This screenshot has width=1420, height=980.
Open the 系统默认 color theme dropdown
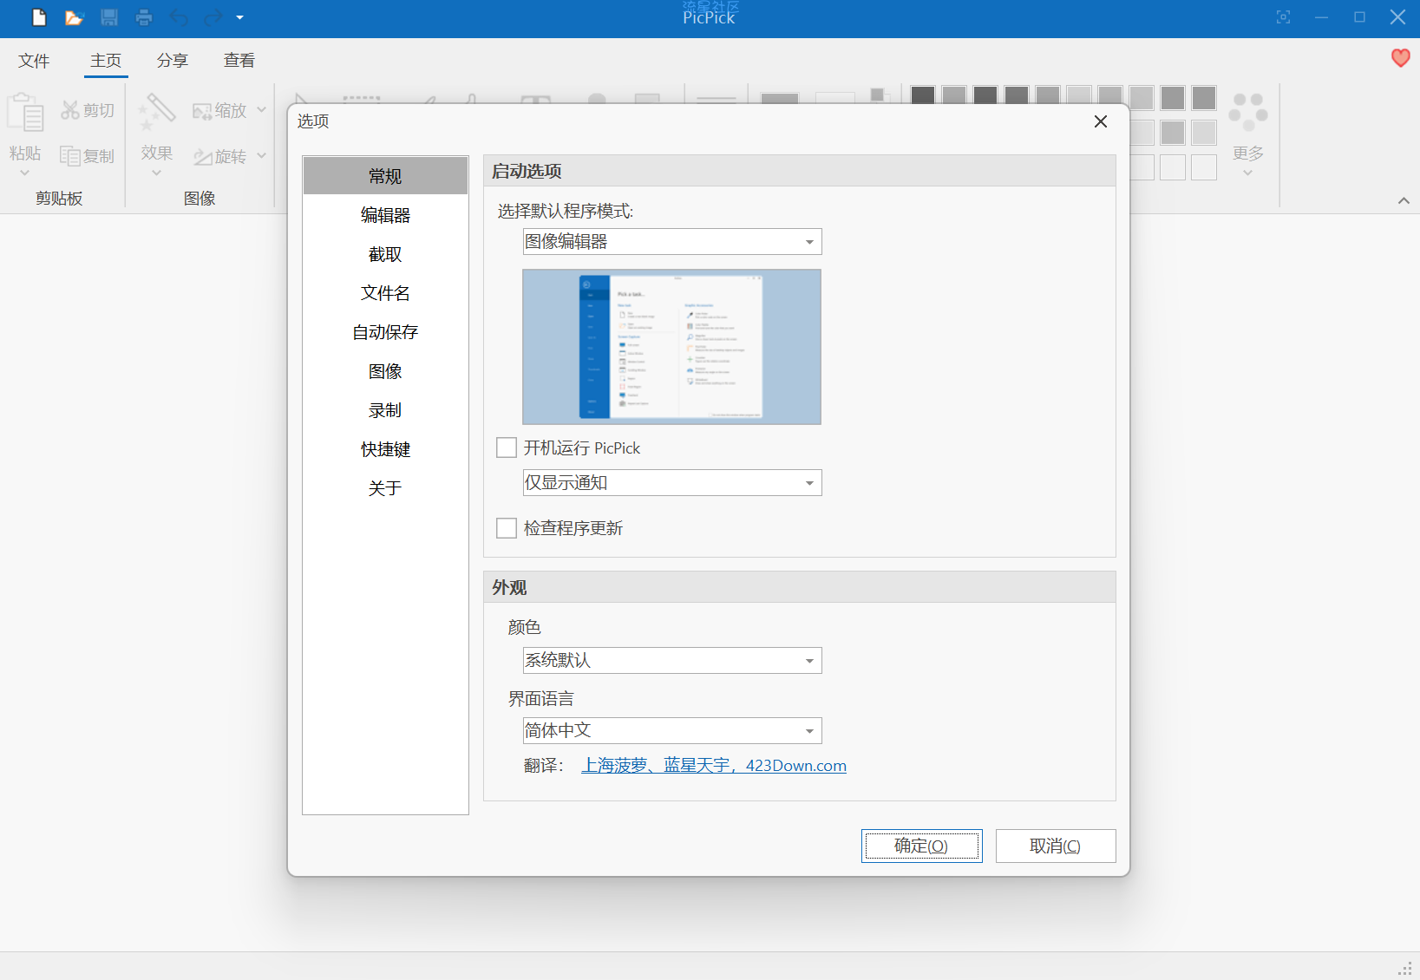[x=672, y=661]
